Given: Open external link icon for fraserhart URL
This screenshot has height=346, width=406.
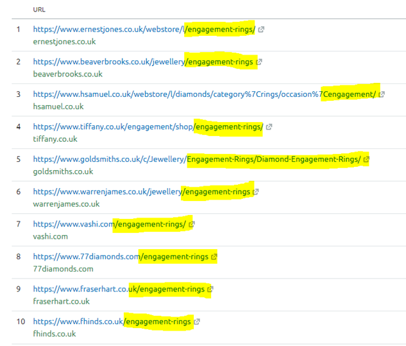Looking at the screenshot, I should [210, 290].
